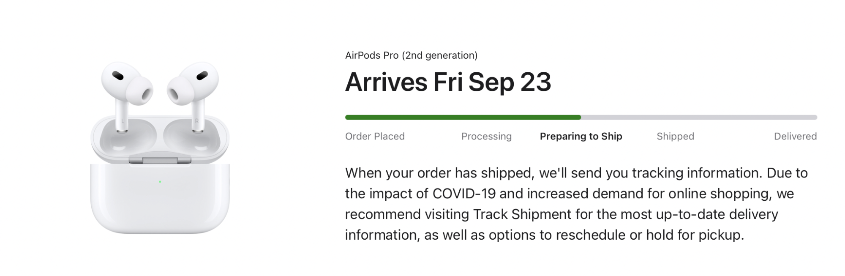Click the gray unfilled part of the progress bar

tap(699, 118)
